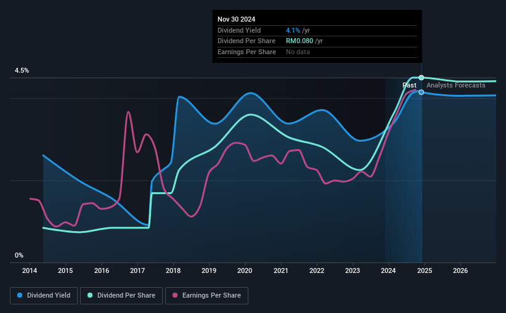The image size is (506, 313).
Task: Click the 2018 x-axis label
Action: pyautogui.click(x=173, y=270)
